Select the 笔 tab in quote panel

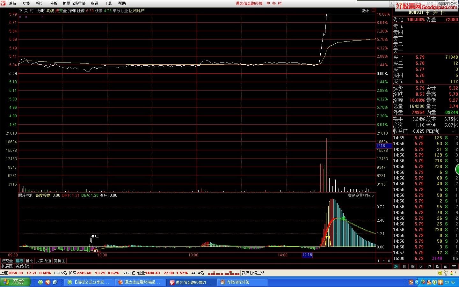pyautogui.click(x=396, y=267)
